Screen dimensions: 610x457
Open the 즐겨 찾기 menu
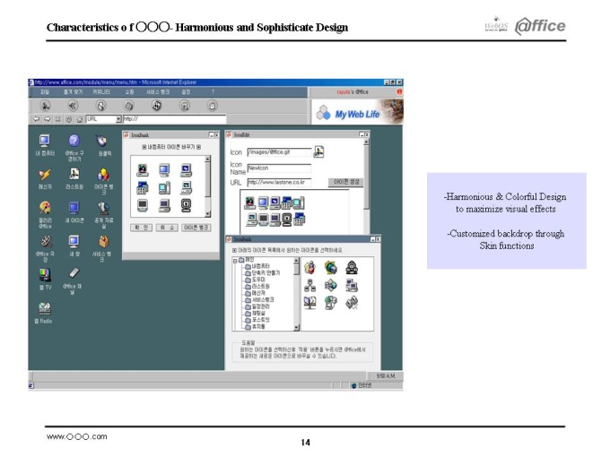tap(74, 92)
